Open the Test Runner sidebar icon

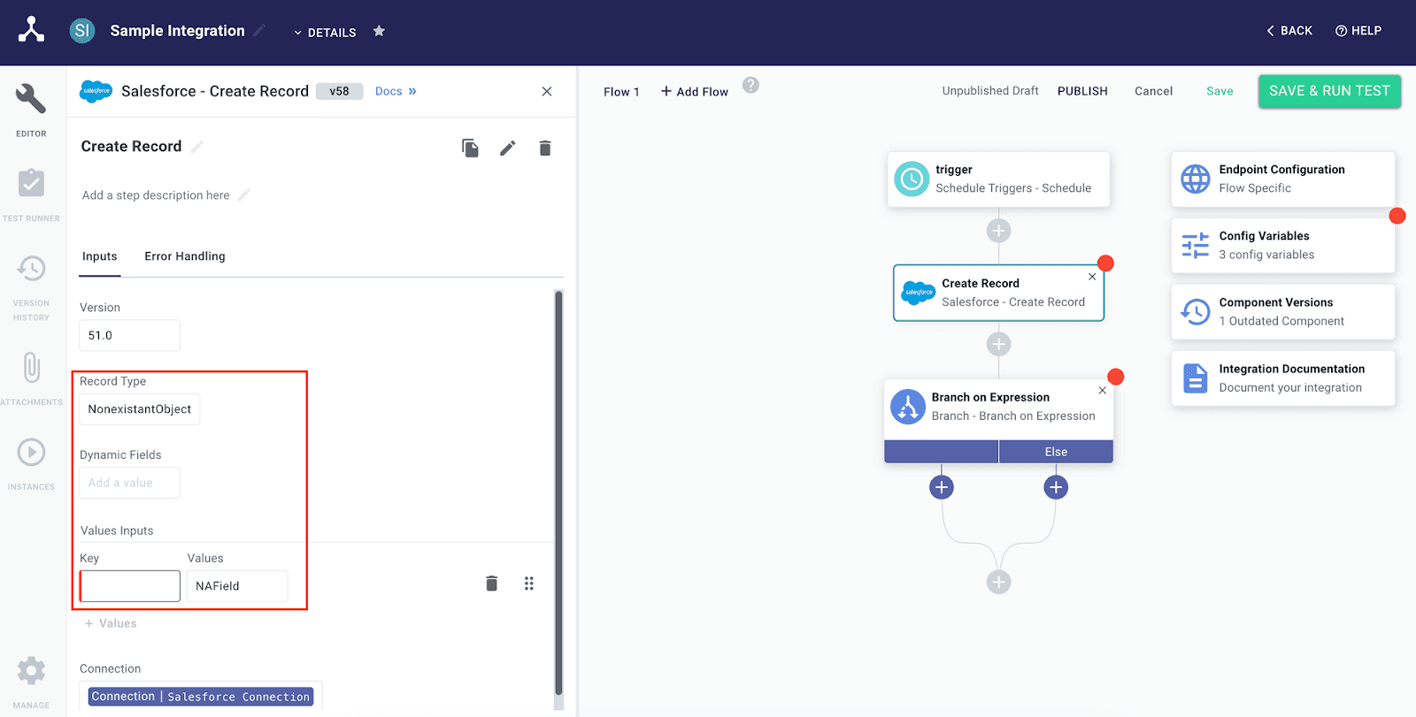point(31,184)
